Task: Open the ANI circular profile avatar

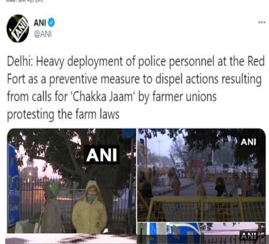Action: (x=18, y=29)
